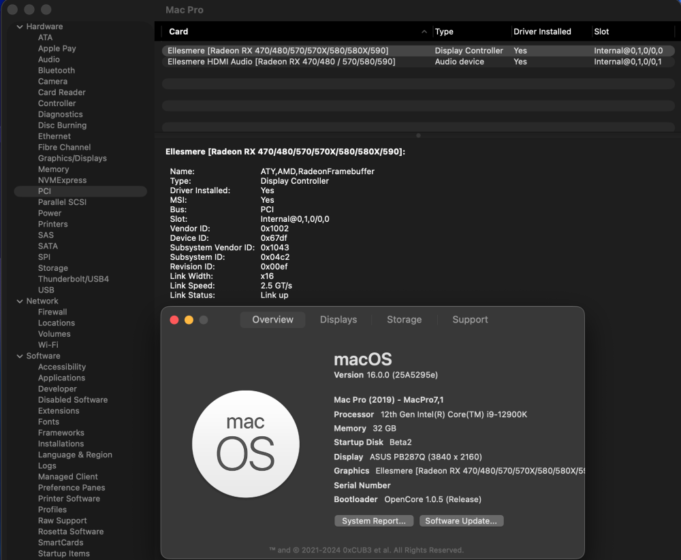Collapse the Software section chevron

point(20,356)
